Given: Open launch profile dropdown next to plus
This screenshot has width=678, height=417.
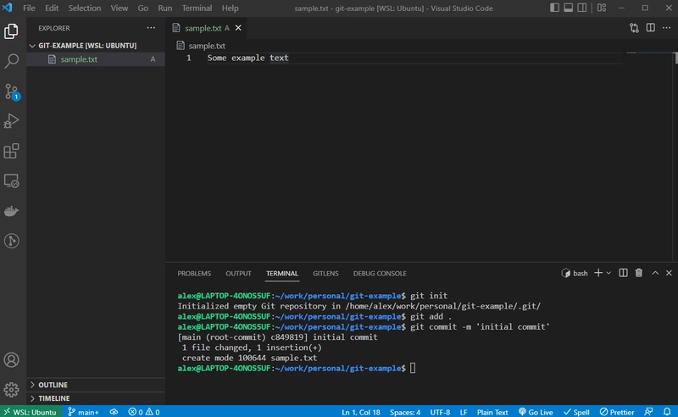Looking at the screenshot, I should tap(609, 273).
